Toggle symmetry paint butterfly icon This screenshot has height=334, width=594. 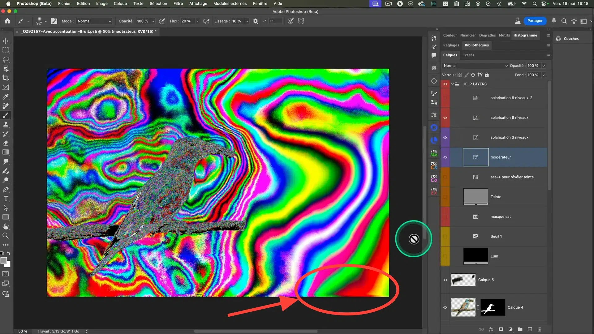[x=301, y=21]
